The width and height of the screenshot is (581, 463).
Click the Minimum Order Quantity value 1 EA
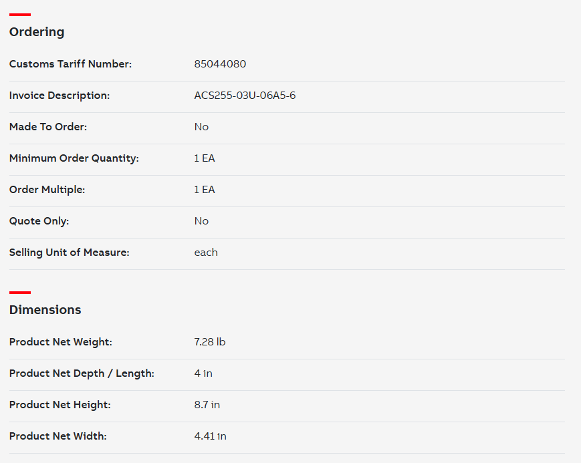pyautogui.click(x=205, y=158)
